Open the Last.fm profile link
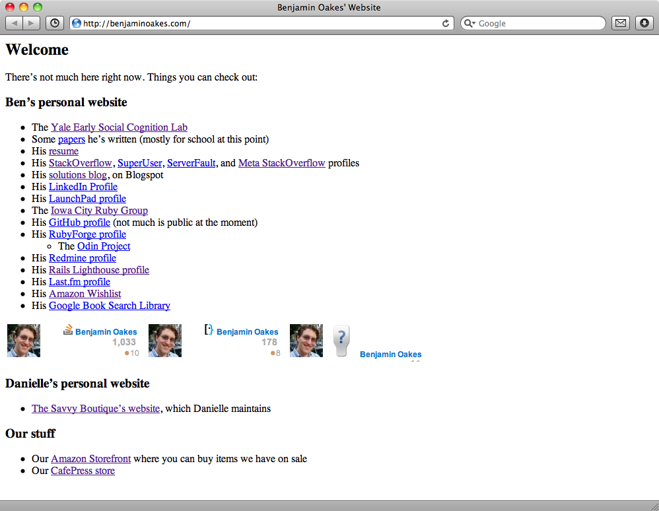659x511 pixels. (79, 281)
